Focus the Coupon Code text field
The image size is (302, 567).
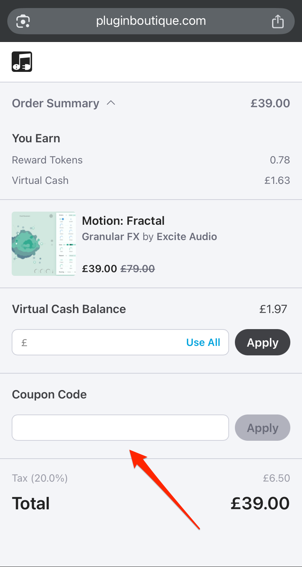click(120, 428)
